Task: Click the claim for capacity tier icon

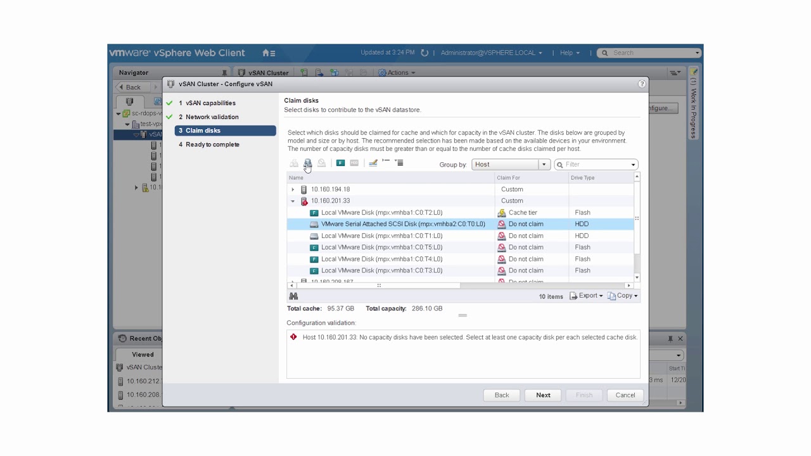Action: point(308,163)
